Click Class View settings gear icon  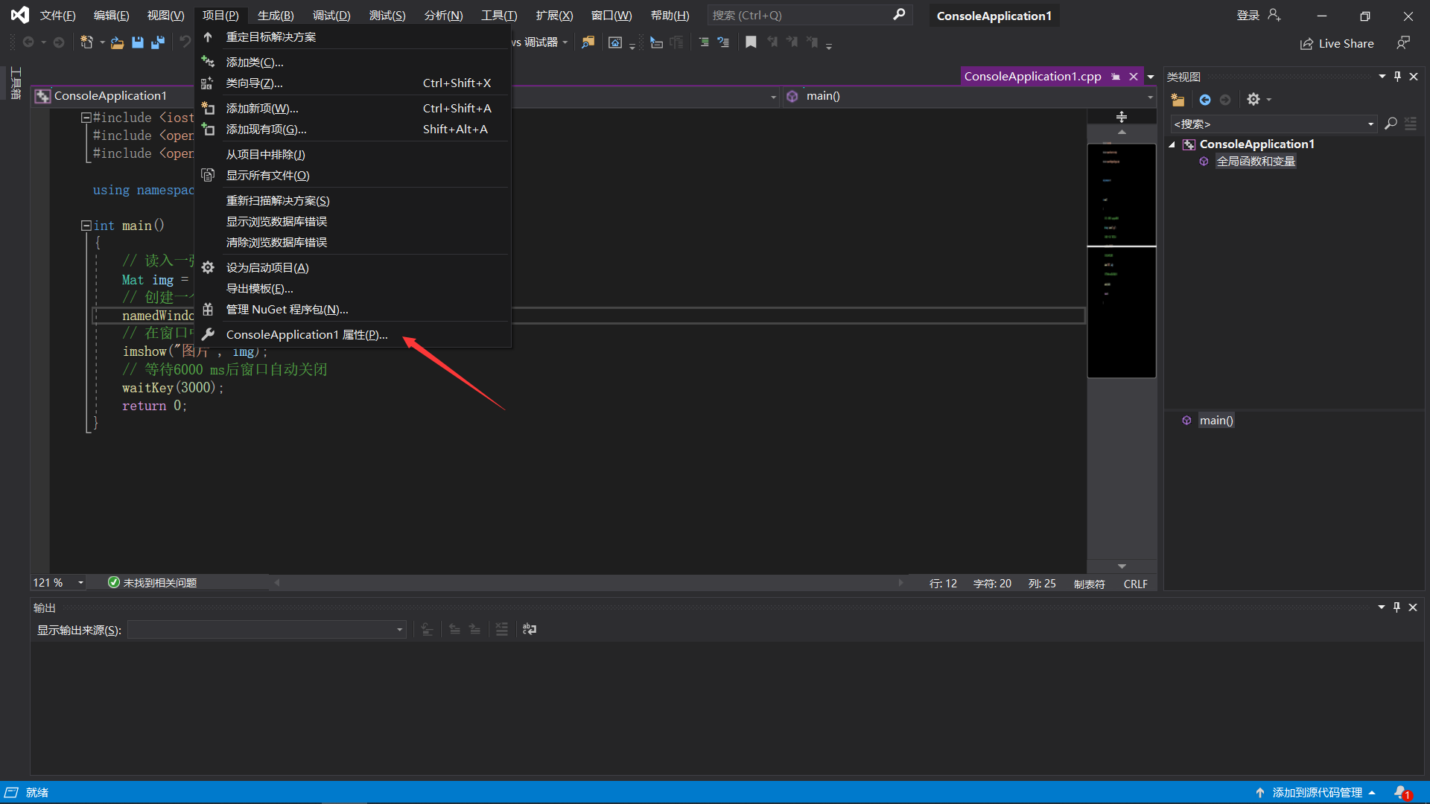pos(1253,100)
